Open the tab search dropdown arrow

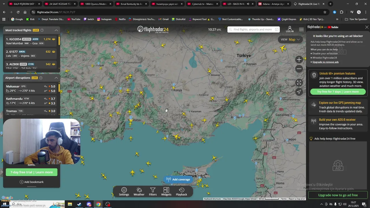click(4, 4)
